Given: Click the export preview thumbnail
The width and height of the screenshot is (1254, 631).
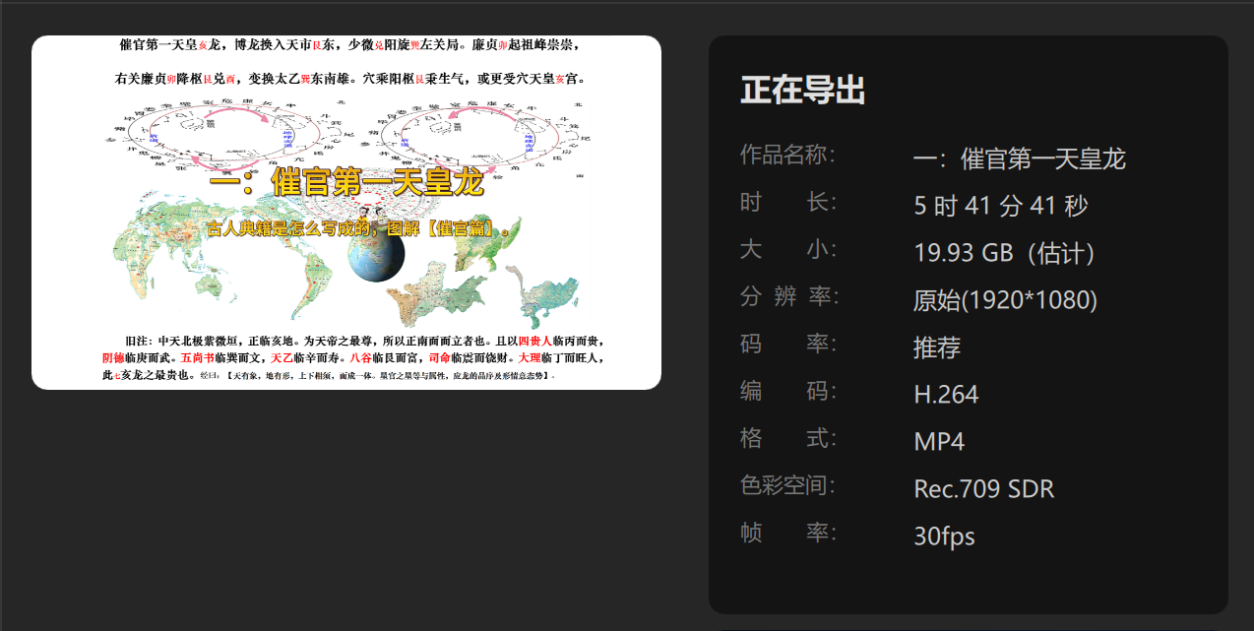Looking at the screenshot, I should pyautogui.click(x=346, y=213).
